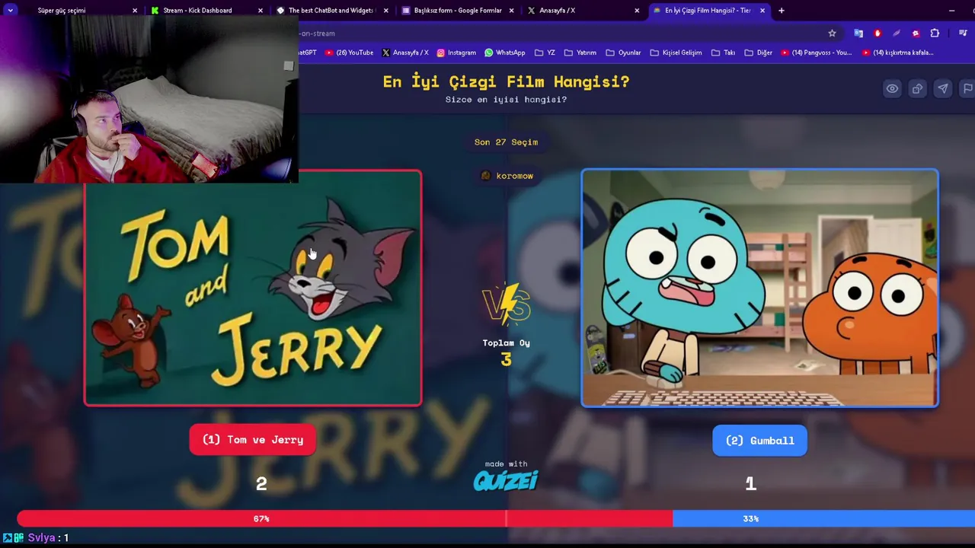This screenshot has height=548, width=975.
Task: Click the subtitle Sizce en iyisi hangisi?
Action: [x=506, y=100]
